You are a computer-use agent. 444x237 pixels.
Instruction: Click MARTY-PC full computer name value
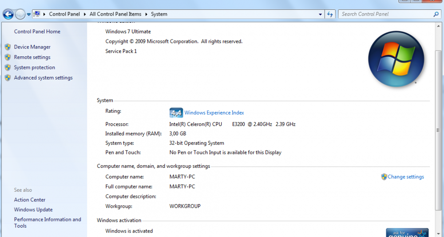[x=182, y=186]
